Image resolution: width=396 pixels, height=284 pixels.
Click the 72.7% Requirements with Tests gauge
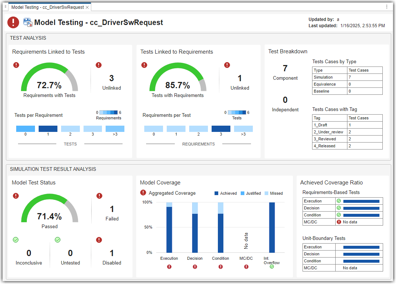49,78
